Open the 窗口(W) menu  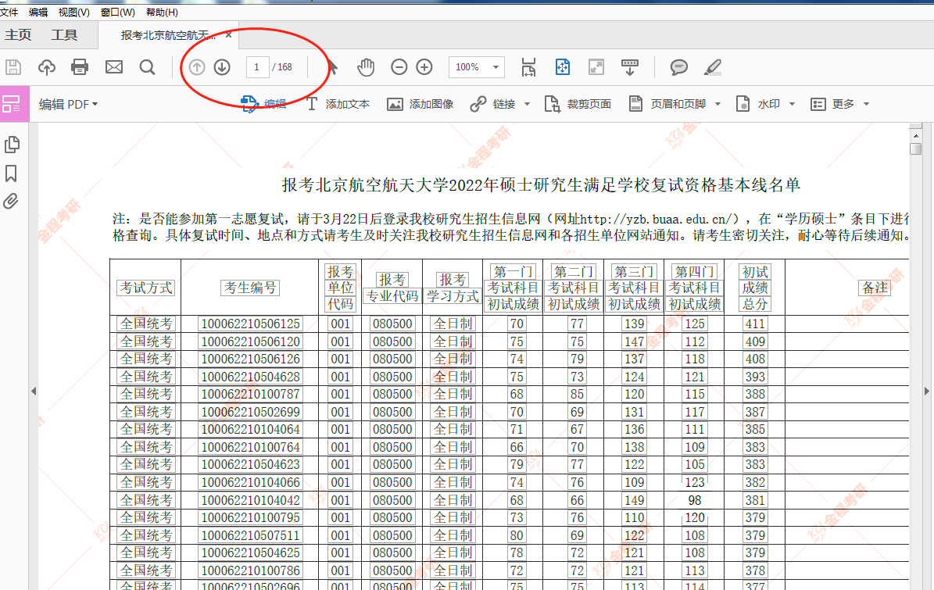[118, 12]
